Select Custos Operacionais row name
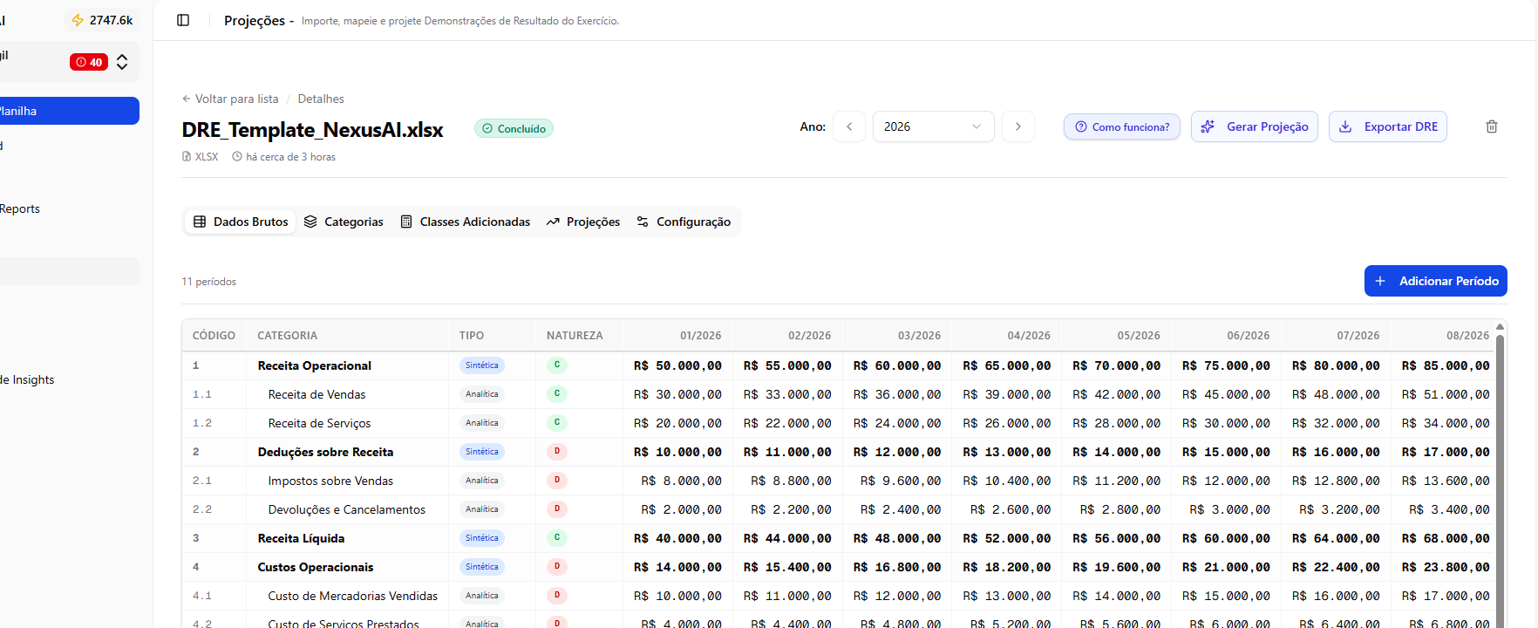The height and width of the screenshot is (628, 1538). click(x=315, y=567)
